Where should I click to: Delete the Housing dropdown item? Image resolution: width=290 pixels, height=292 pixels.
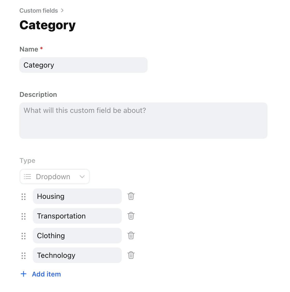tap(131, 196)
